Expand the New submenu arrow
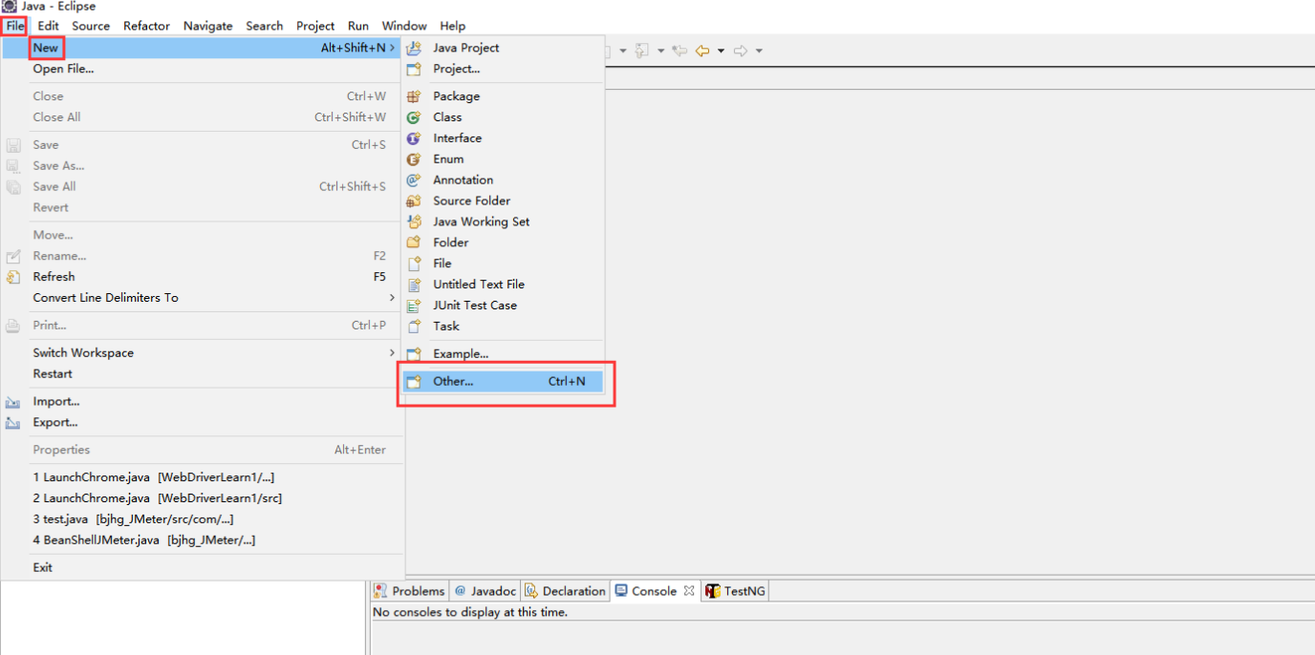This screenshot has height=655, width=1315. 392,48
